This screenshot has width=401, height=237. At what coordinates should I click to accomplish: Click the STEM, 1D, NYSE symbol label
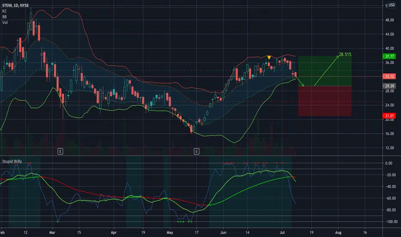[15, 5]
